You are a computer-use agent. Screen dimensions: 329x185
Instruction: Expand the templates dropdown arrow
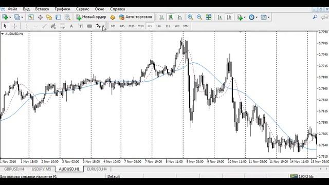(268, 17)
